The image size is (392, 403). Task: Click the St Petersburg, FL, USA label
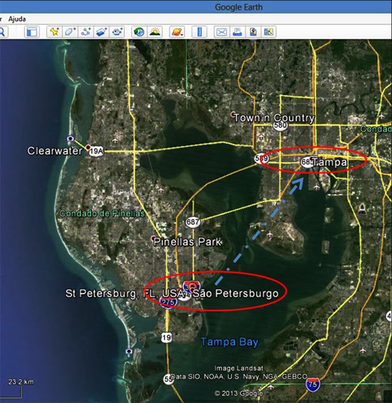coord(125,293)
